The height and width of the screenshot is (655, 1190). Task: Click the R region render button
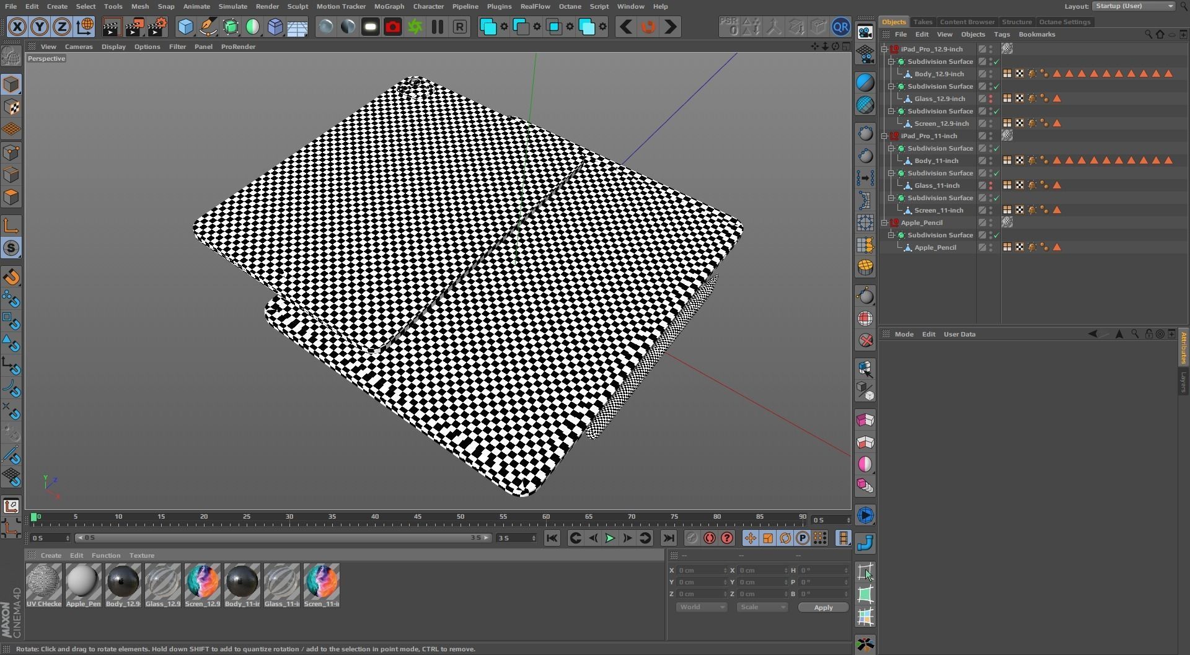(x=460, y=27)
